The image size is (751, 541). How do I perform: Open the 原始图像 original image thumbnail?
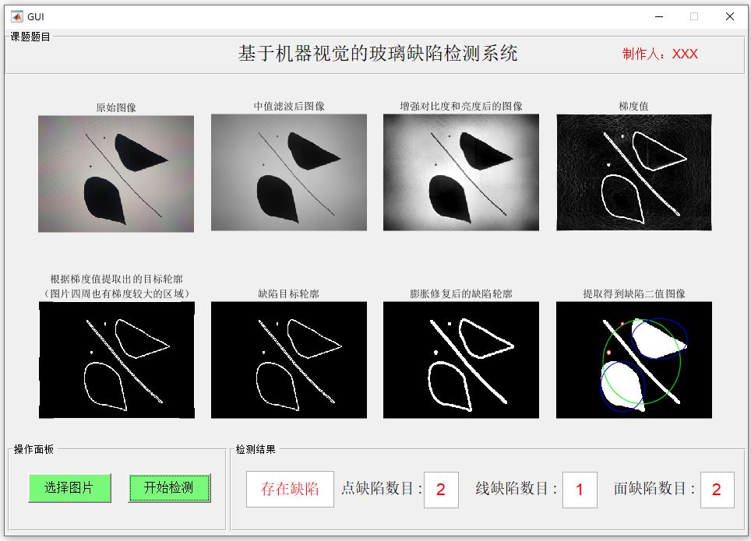pos(116,174)
